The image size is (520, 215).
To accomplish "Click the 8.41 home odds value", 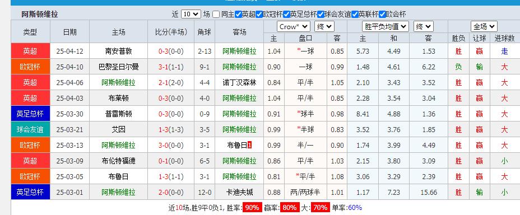I will tap(363, 114).
